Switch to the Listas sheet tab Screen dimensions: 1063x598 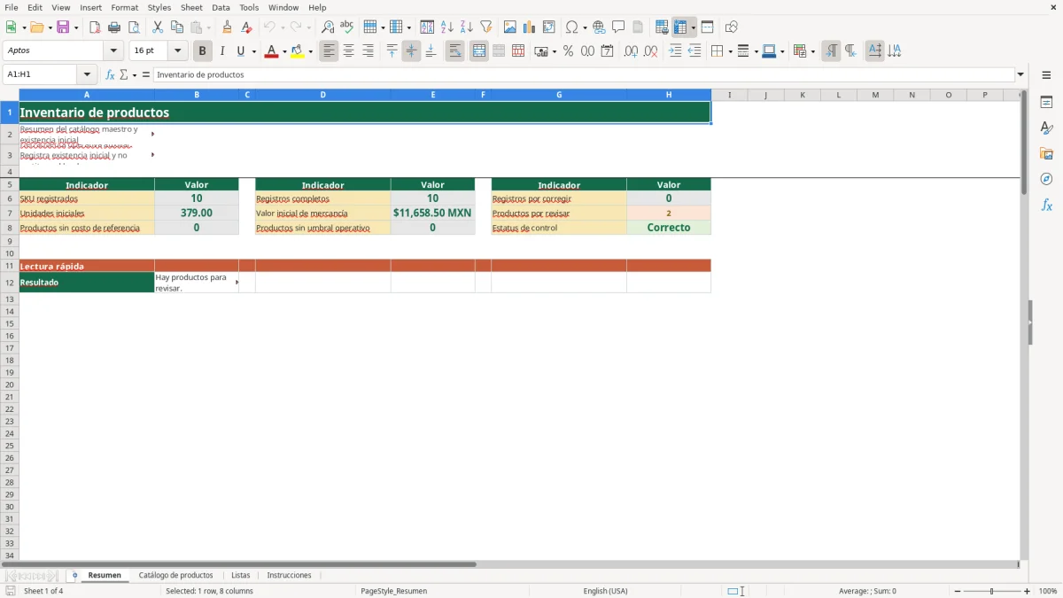[240, 575]
